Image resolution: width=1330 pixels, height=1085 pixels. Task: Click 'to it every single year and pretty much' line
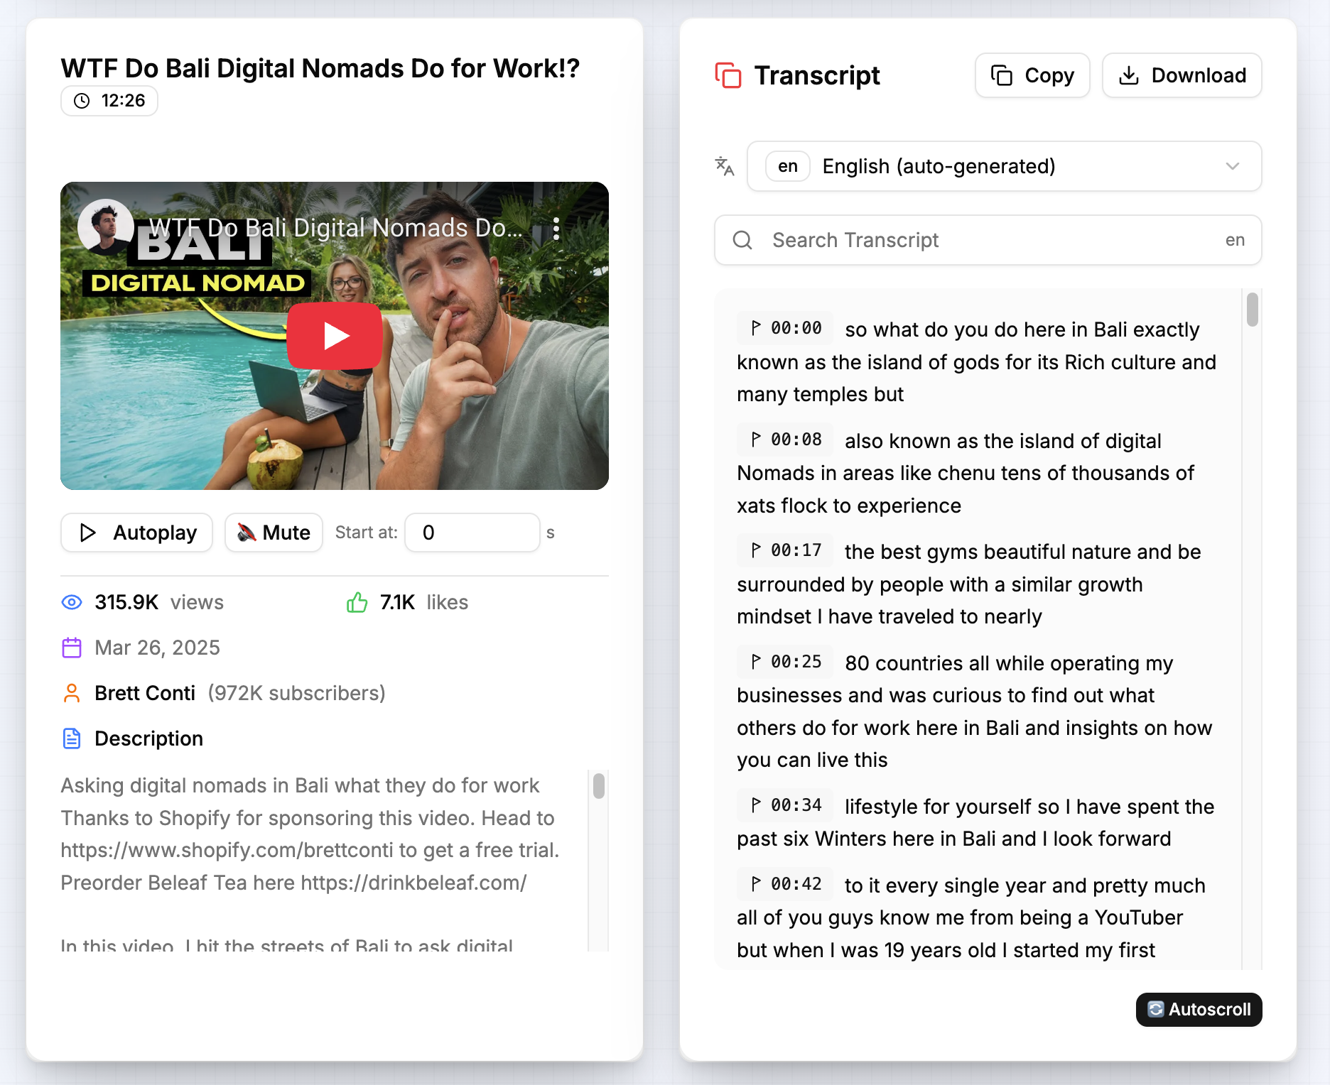coord(1025,886)
